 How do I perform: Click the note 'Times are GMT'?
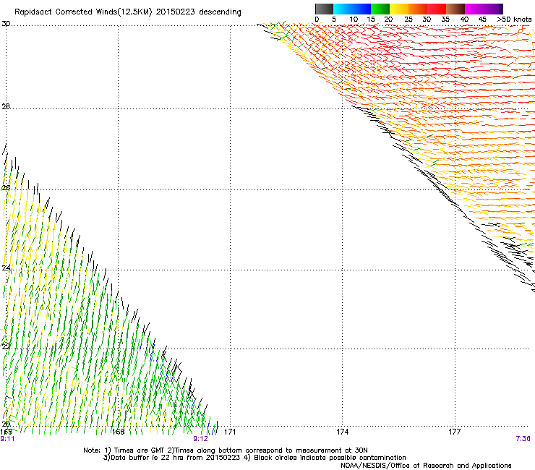[140, 450]
